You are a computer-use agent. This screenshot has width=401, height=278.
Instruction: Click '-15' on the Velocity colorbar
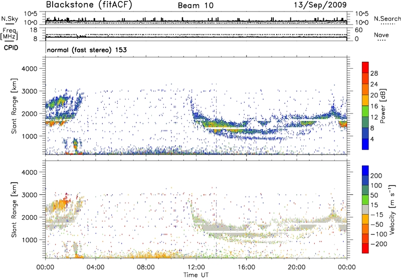coord(377,215)
